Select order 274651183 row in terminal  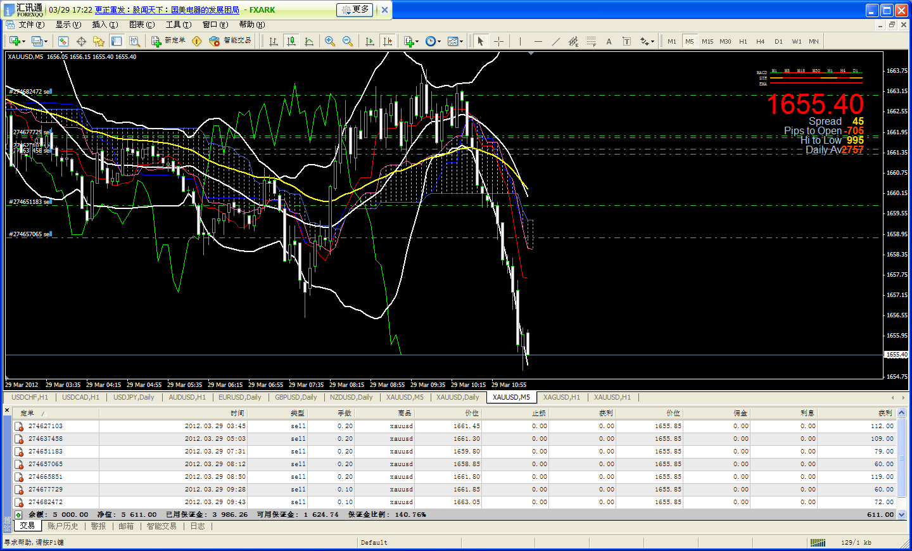pyautogui.click(x=46, y=452)
